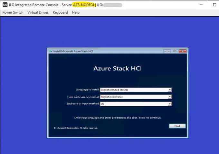Click the iLO logo icon in title bar
Viewport: 219px width, 154px height.
coord(5,5)
